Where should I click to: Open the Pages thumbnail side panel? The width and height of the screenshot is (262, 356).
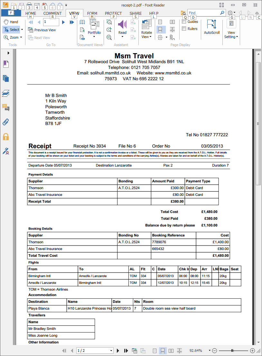(6, 79)
